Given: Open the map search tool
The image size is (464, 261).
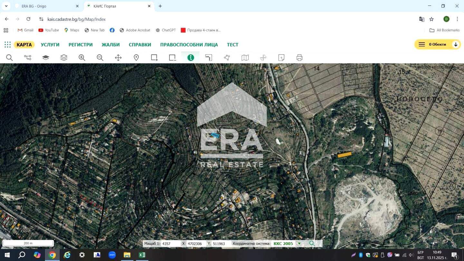Looking at the screenshot, I should [9, 58].
